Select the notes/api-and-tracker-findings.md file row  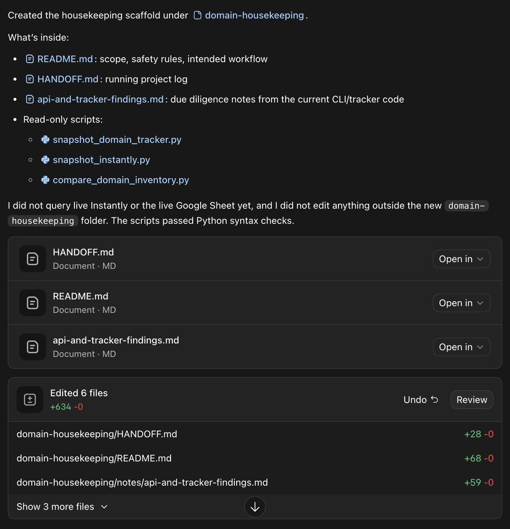[x=255, y=483]
